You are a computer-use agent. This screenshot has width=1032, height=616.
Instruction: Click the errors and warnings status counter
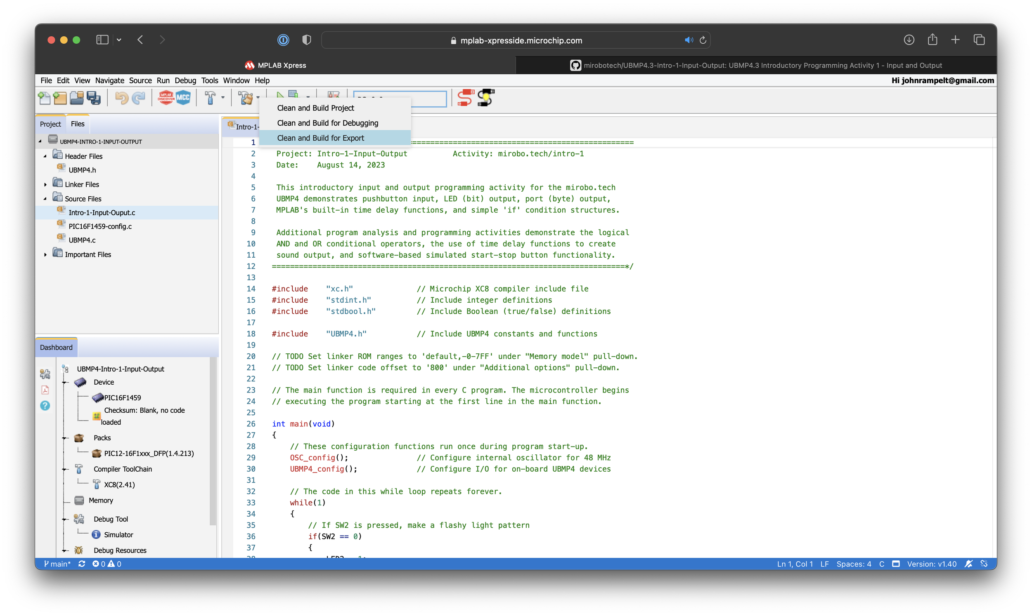(107, 564)
